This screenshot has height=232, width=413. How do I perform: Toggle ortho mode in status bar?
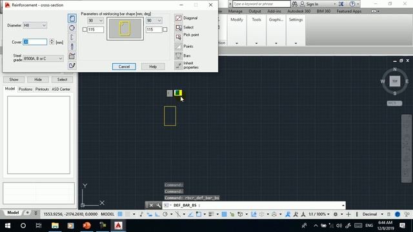coord(157,215)
